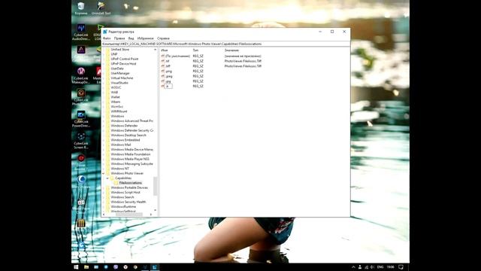Select the WindowsRuntime key
Screen dimensions: 481x271
123,207
